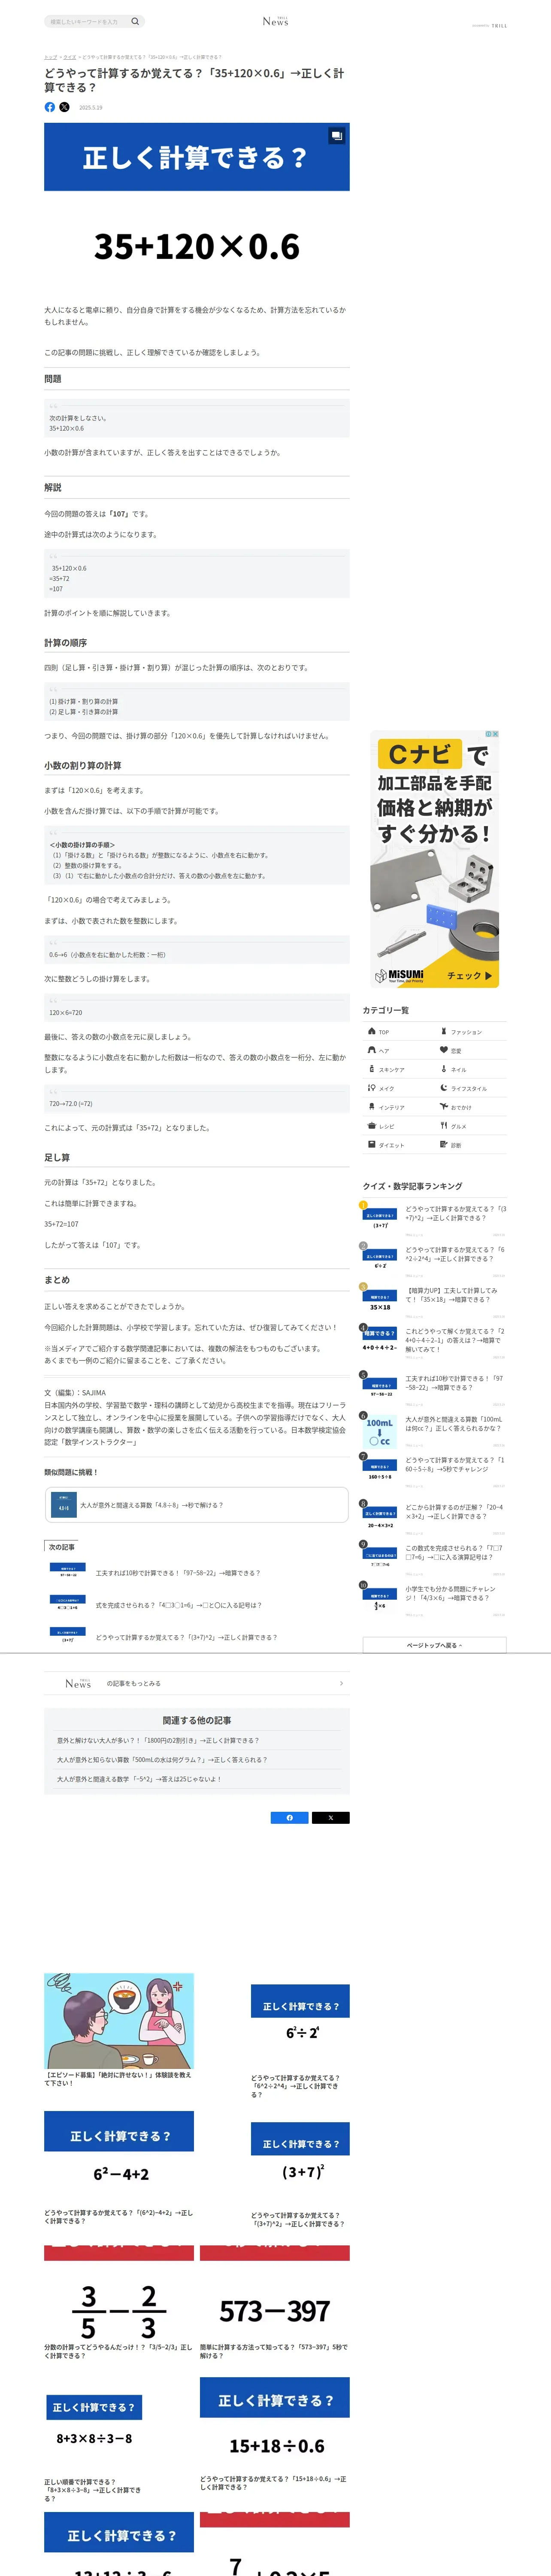This screenshot has width=551, height=2576.
Task: Click the ad info icon on MISUMI ad
Action: coord(488,734)
